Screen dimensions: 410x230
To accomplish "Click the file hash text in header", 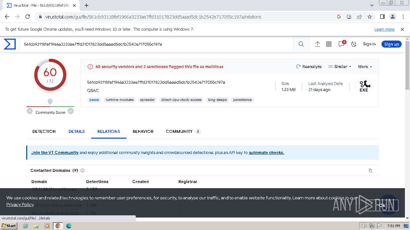I will (x=156, y=82).
